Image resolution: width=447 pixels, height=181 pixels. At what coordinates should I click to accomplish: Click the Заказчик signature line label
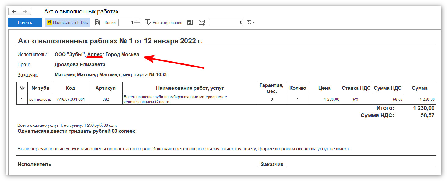(x=272, y=164)
